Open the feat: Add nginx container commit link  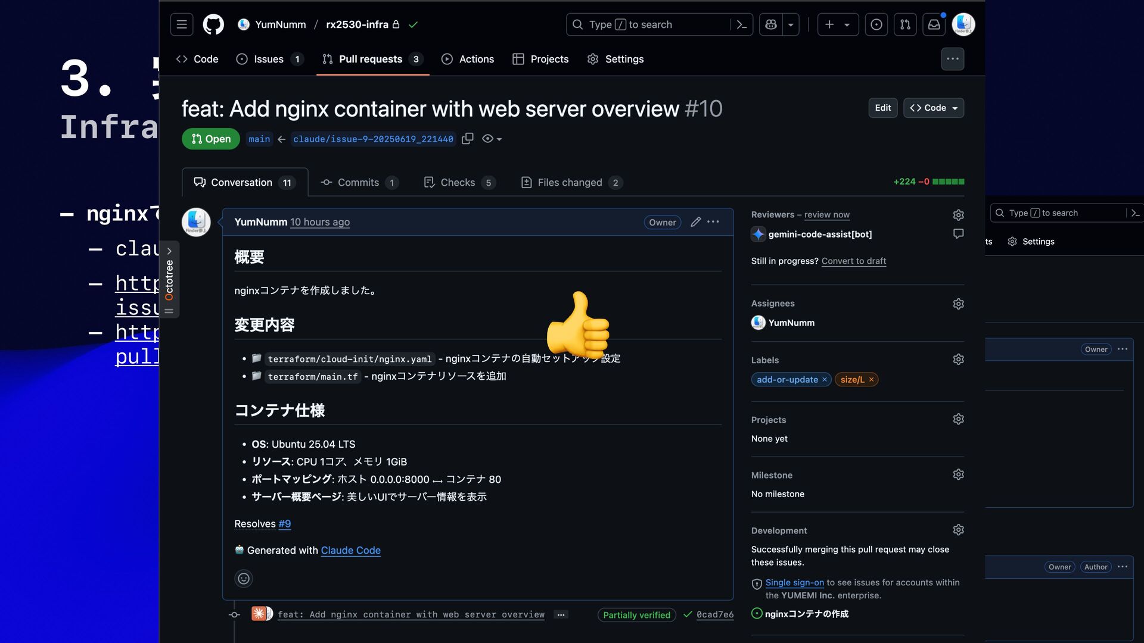[x=411, y=614]
